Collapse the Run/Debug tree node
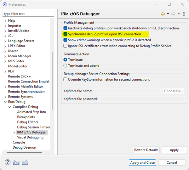Viewport: 189px width, 170px height. click(5, 102)
